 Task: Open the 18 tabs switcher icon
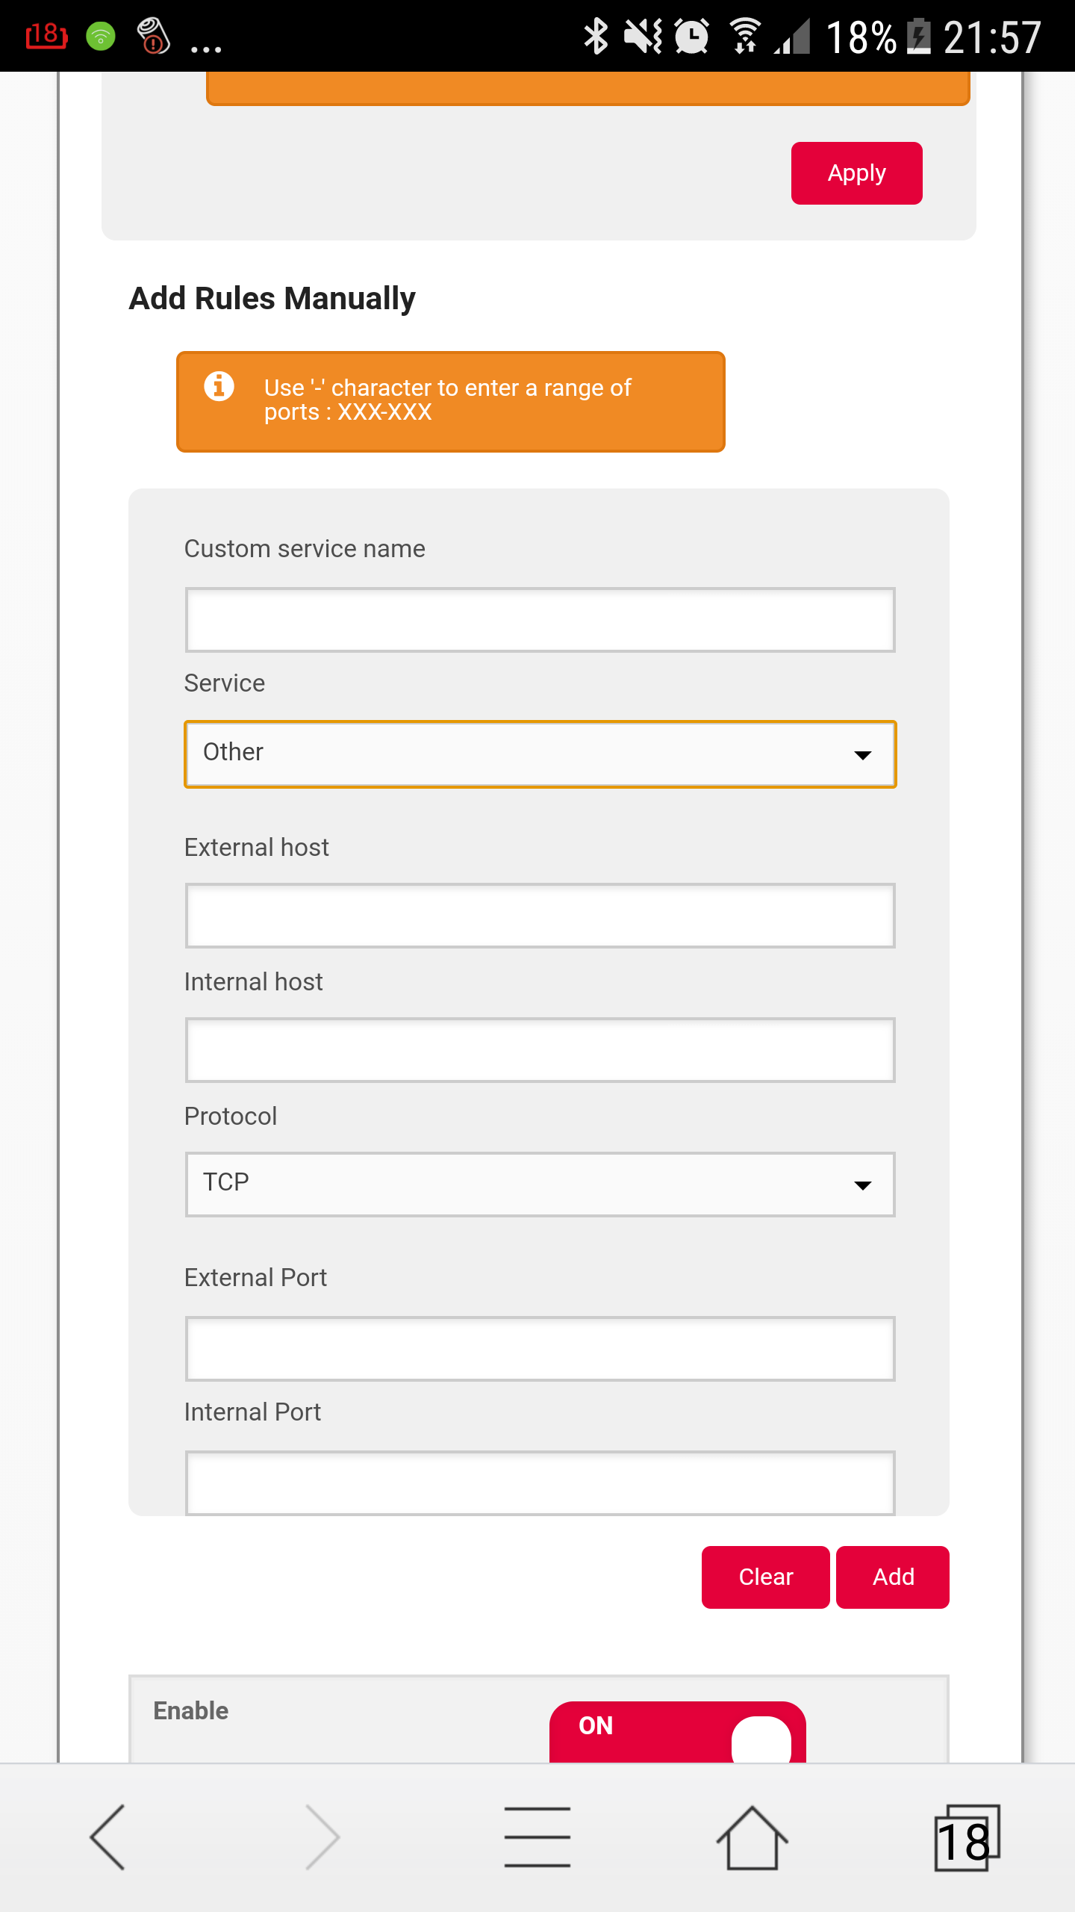click(x=967, y=1837)
